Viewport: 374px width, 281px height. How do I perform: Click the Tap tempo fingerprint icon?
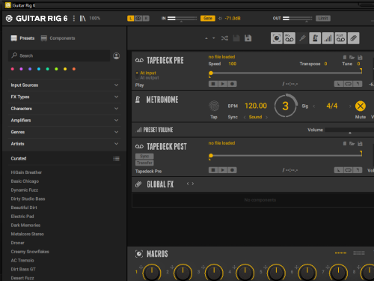pos(214,106)
